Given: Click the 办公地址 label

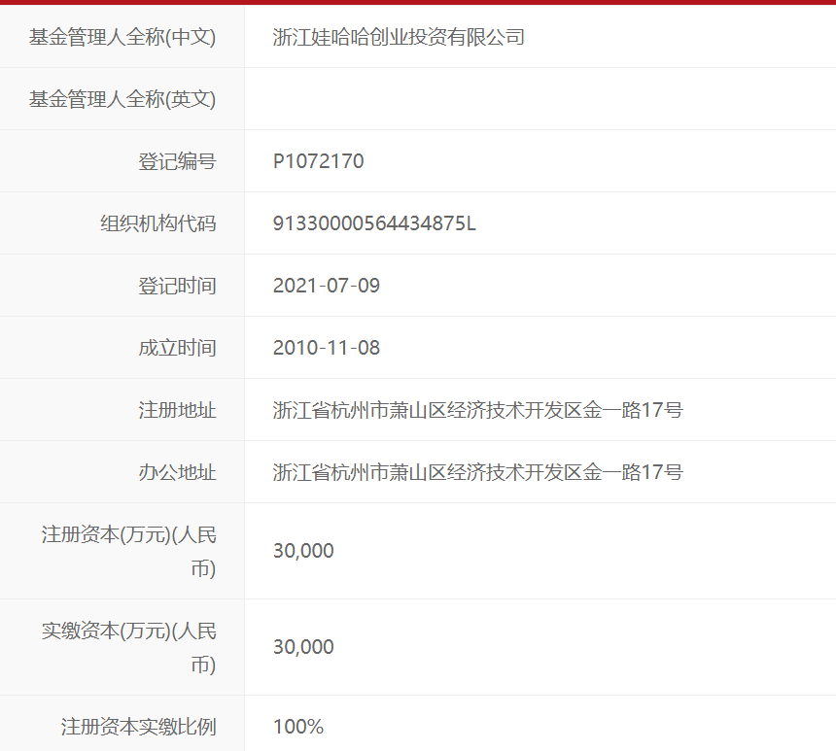Looking at the screenshot, I should 177,472.
